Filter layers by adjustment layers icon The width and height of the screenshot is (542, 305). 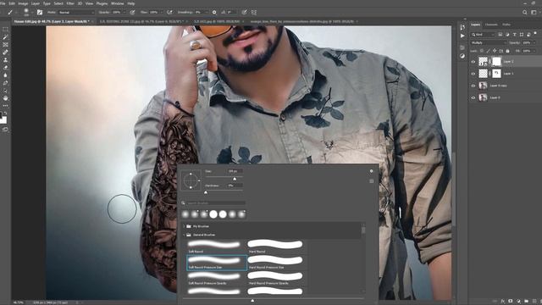pyautogui.click(x=507, y=35)
